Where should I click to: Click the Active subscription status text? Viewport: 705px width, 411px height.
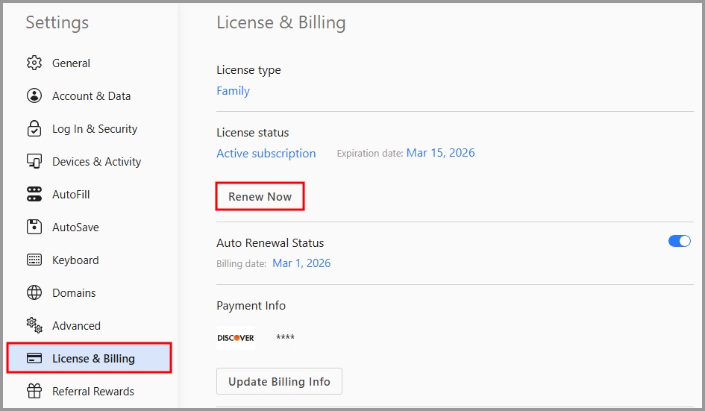coord(266,154)
